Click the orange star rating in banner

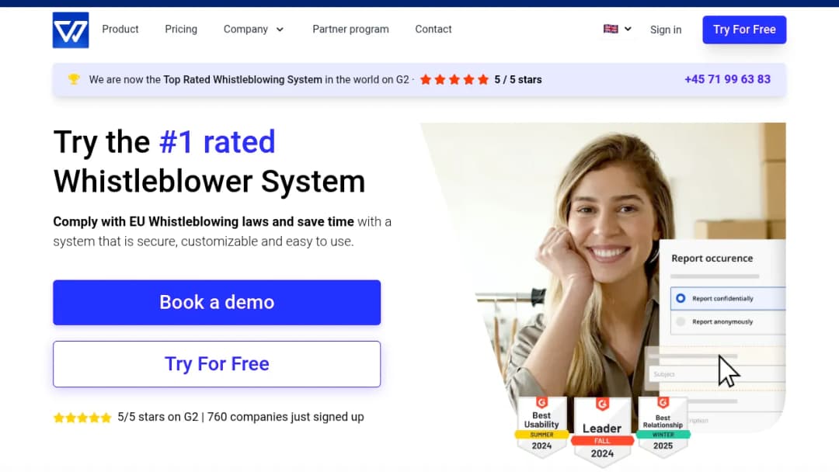point(454,80)
